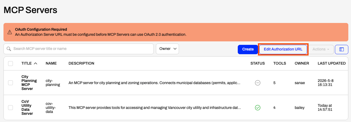Open the Owner filter dropdown
The width and height of the screenshot is (351, 122).
pyautogui.click(x=167, y=49)
